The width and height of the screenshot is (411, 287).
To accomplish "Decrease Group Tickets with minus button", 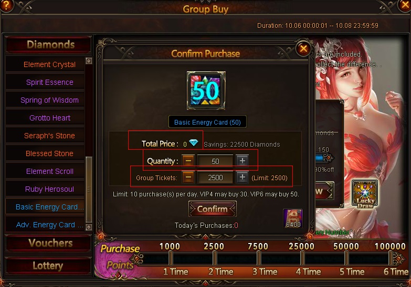I will pyautogui.click(x=188, y=178).
